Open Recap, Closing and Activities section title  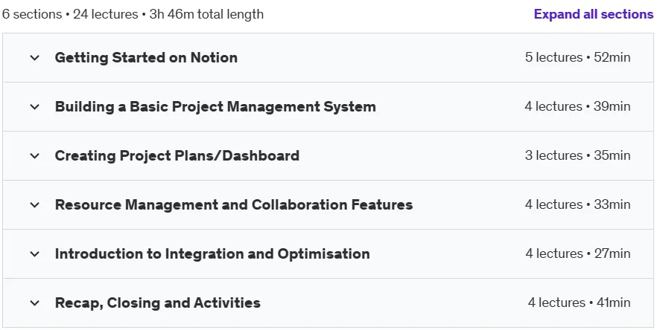tap(158, 302)
